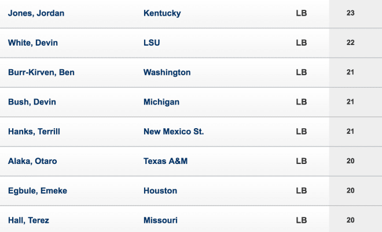Open Burr-Kirven, Ben player link
This screenshot has height=232, width=382.
coord(41,72)
